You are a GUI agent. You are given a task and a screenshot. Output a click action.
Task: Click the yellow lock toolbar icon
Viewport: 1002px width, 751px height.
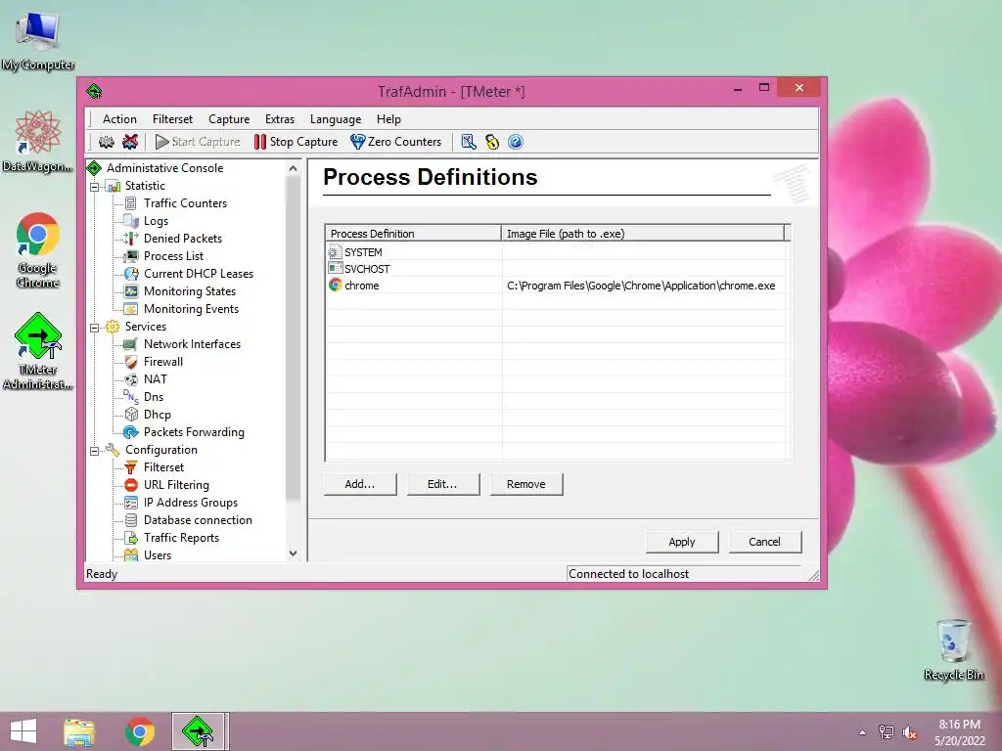492,142
